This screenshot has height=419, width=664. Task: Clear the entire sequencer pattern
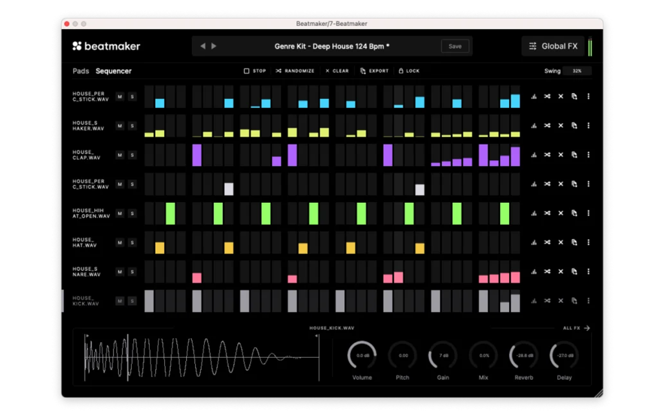pyautogui.click(x=337, y=71)
